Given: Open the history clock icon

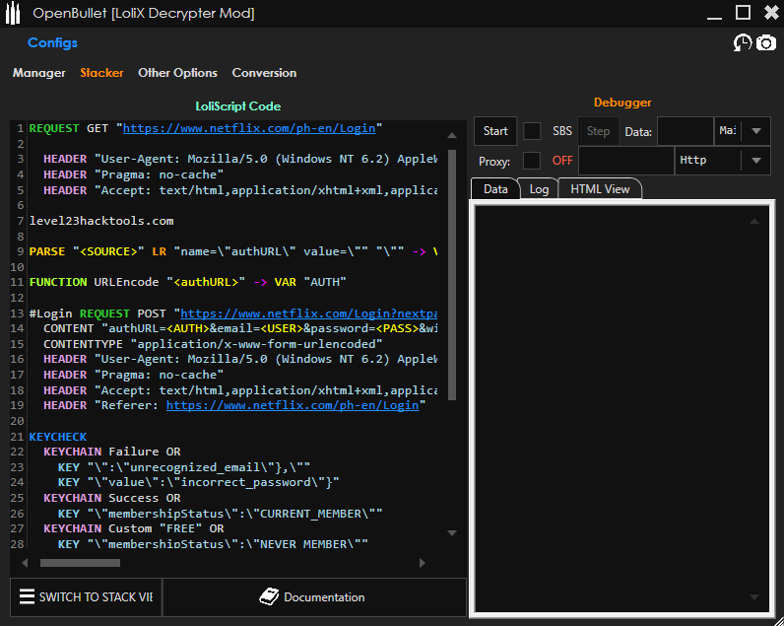Looking at the screenshot, I should click(x=743, y=43).
